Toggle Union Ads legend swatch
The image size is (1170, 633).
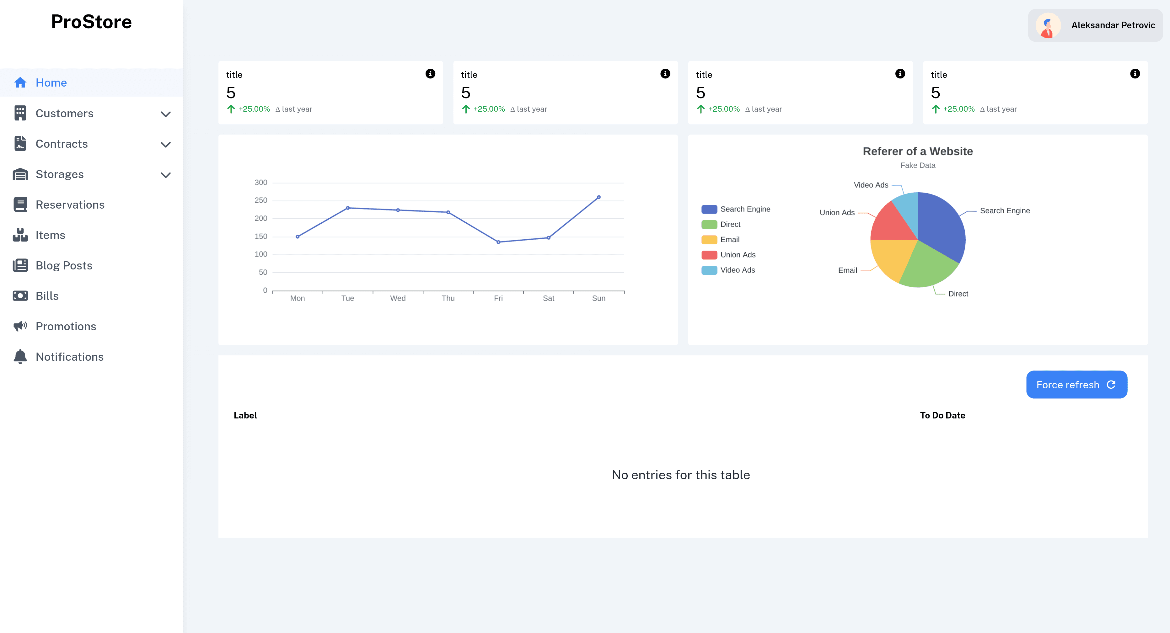click(x=709, y=255)
